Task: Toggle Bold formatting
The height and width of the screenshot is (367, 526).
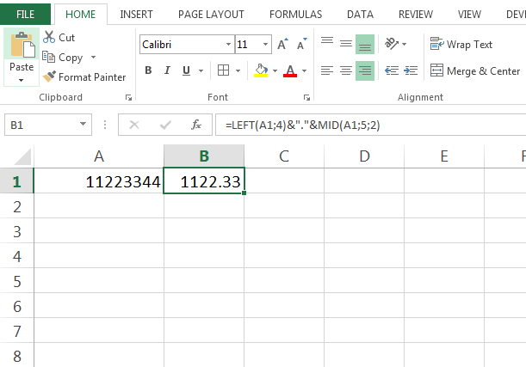Action: coord(148,70)
